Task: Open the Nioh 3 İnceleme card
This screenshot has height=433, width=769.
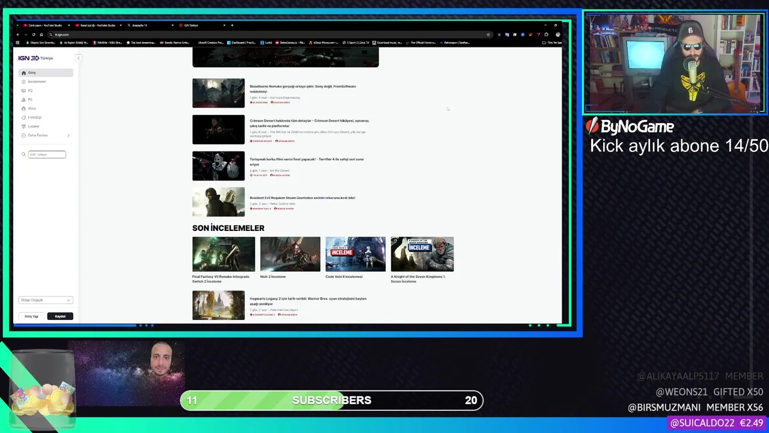Action: [x=290, y=258]
